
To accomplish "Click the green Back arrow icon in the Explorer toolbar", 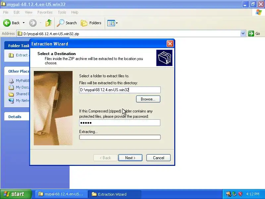I will [x=7, y=23].
